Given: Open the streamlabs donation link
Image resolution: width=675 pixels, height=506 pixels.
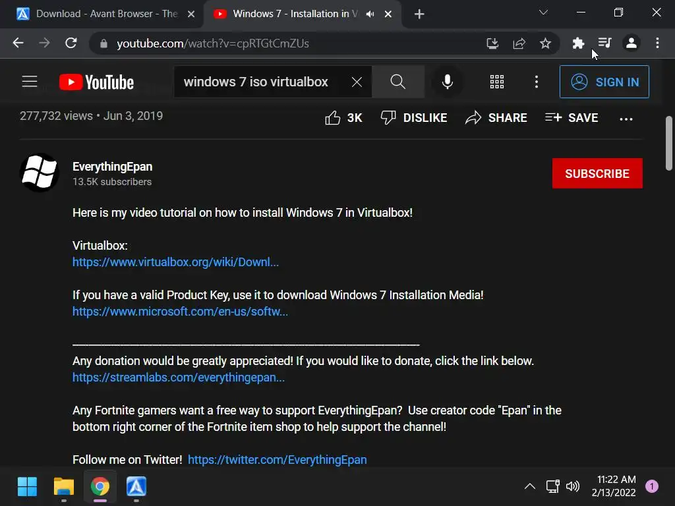Looking at the screenshot, I should [x=178, y=378].
